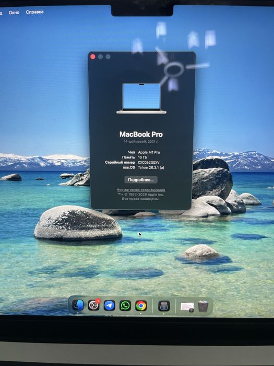Open the Окно menu

(x=14, y=13)
